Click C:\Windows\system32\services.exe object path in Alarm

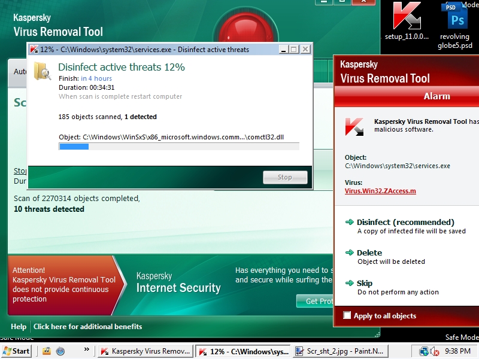[398, 166]
